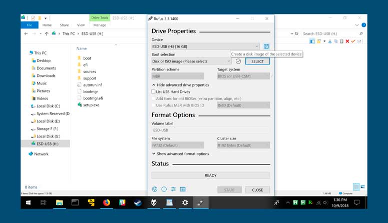Open Rufus language globe icon
388x223 pixels.
point(155,189)
